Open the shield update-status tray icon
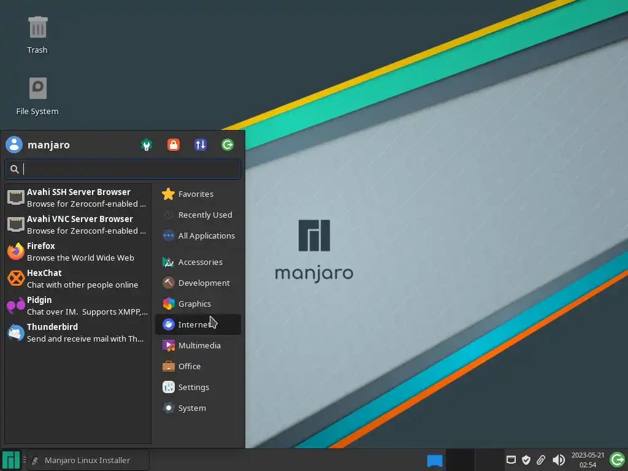This screenshot has width=628, height=471. click(526, 460)
